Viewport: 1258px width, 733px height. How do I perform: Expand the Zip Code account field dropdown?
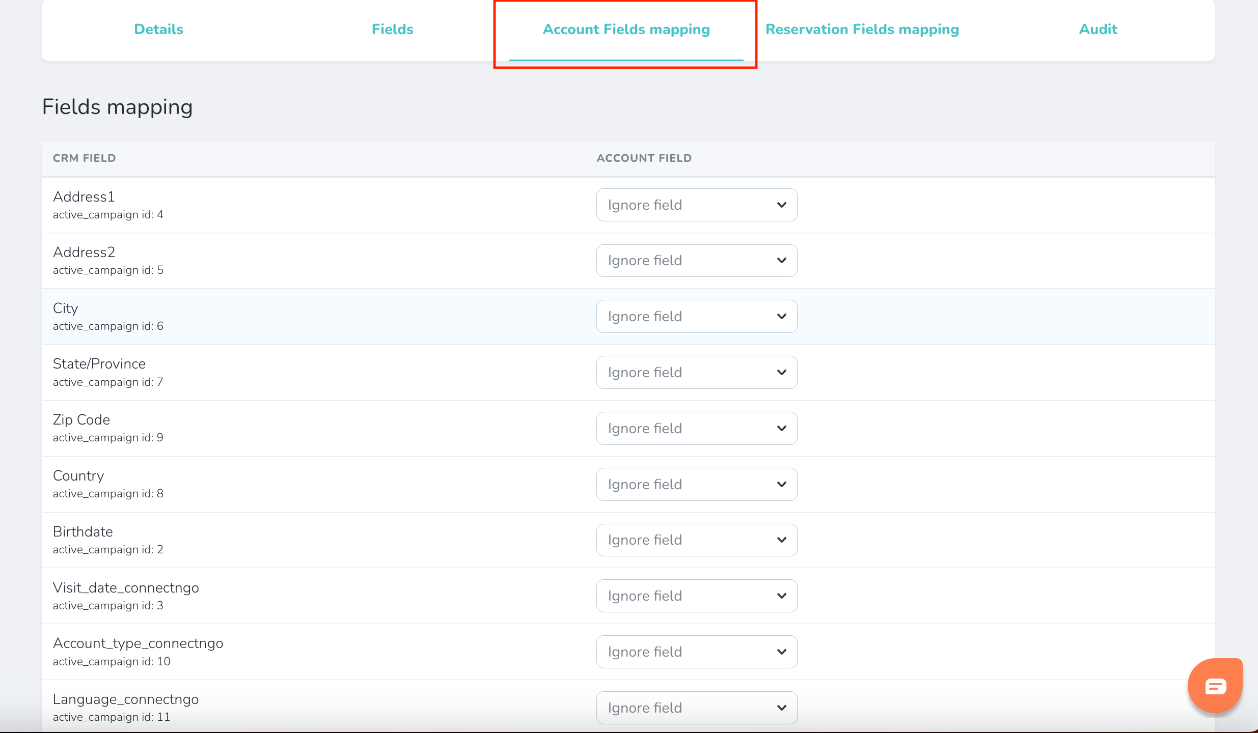(696, 429)
